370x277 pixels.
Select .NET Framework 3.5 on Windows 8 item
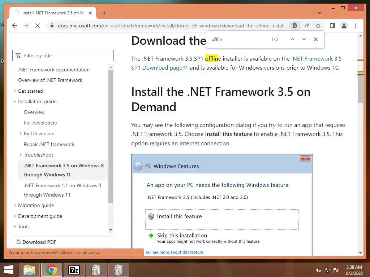coord(63,170)
